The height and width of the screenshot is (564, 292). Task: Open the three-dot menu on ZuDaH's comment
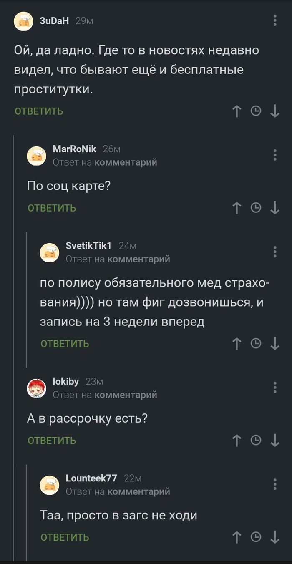coord(274,20)
